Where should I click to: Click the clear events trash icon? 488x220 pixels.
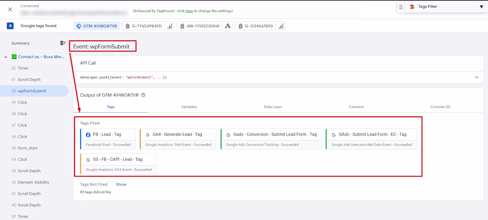click(63, 43)
